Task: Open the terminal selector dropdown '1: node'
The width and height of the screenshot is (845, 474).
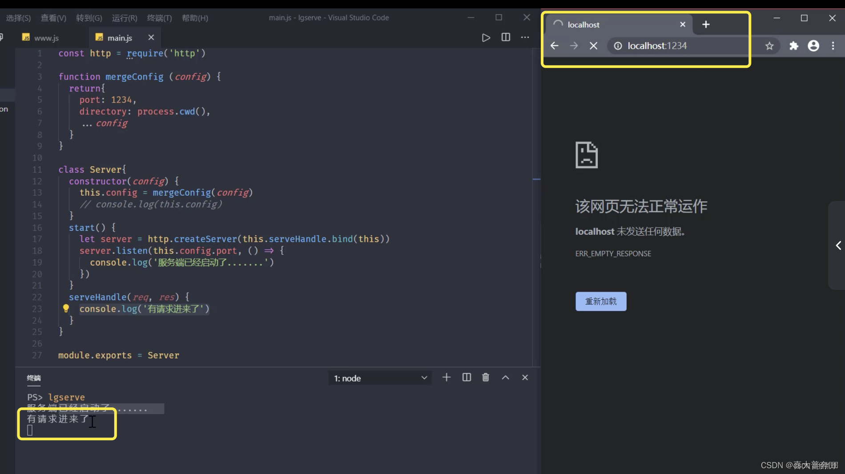Action: click(380, 378)
